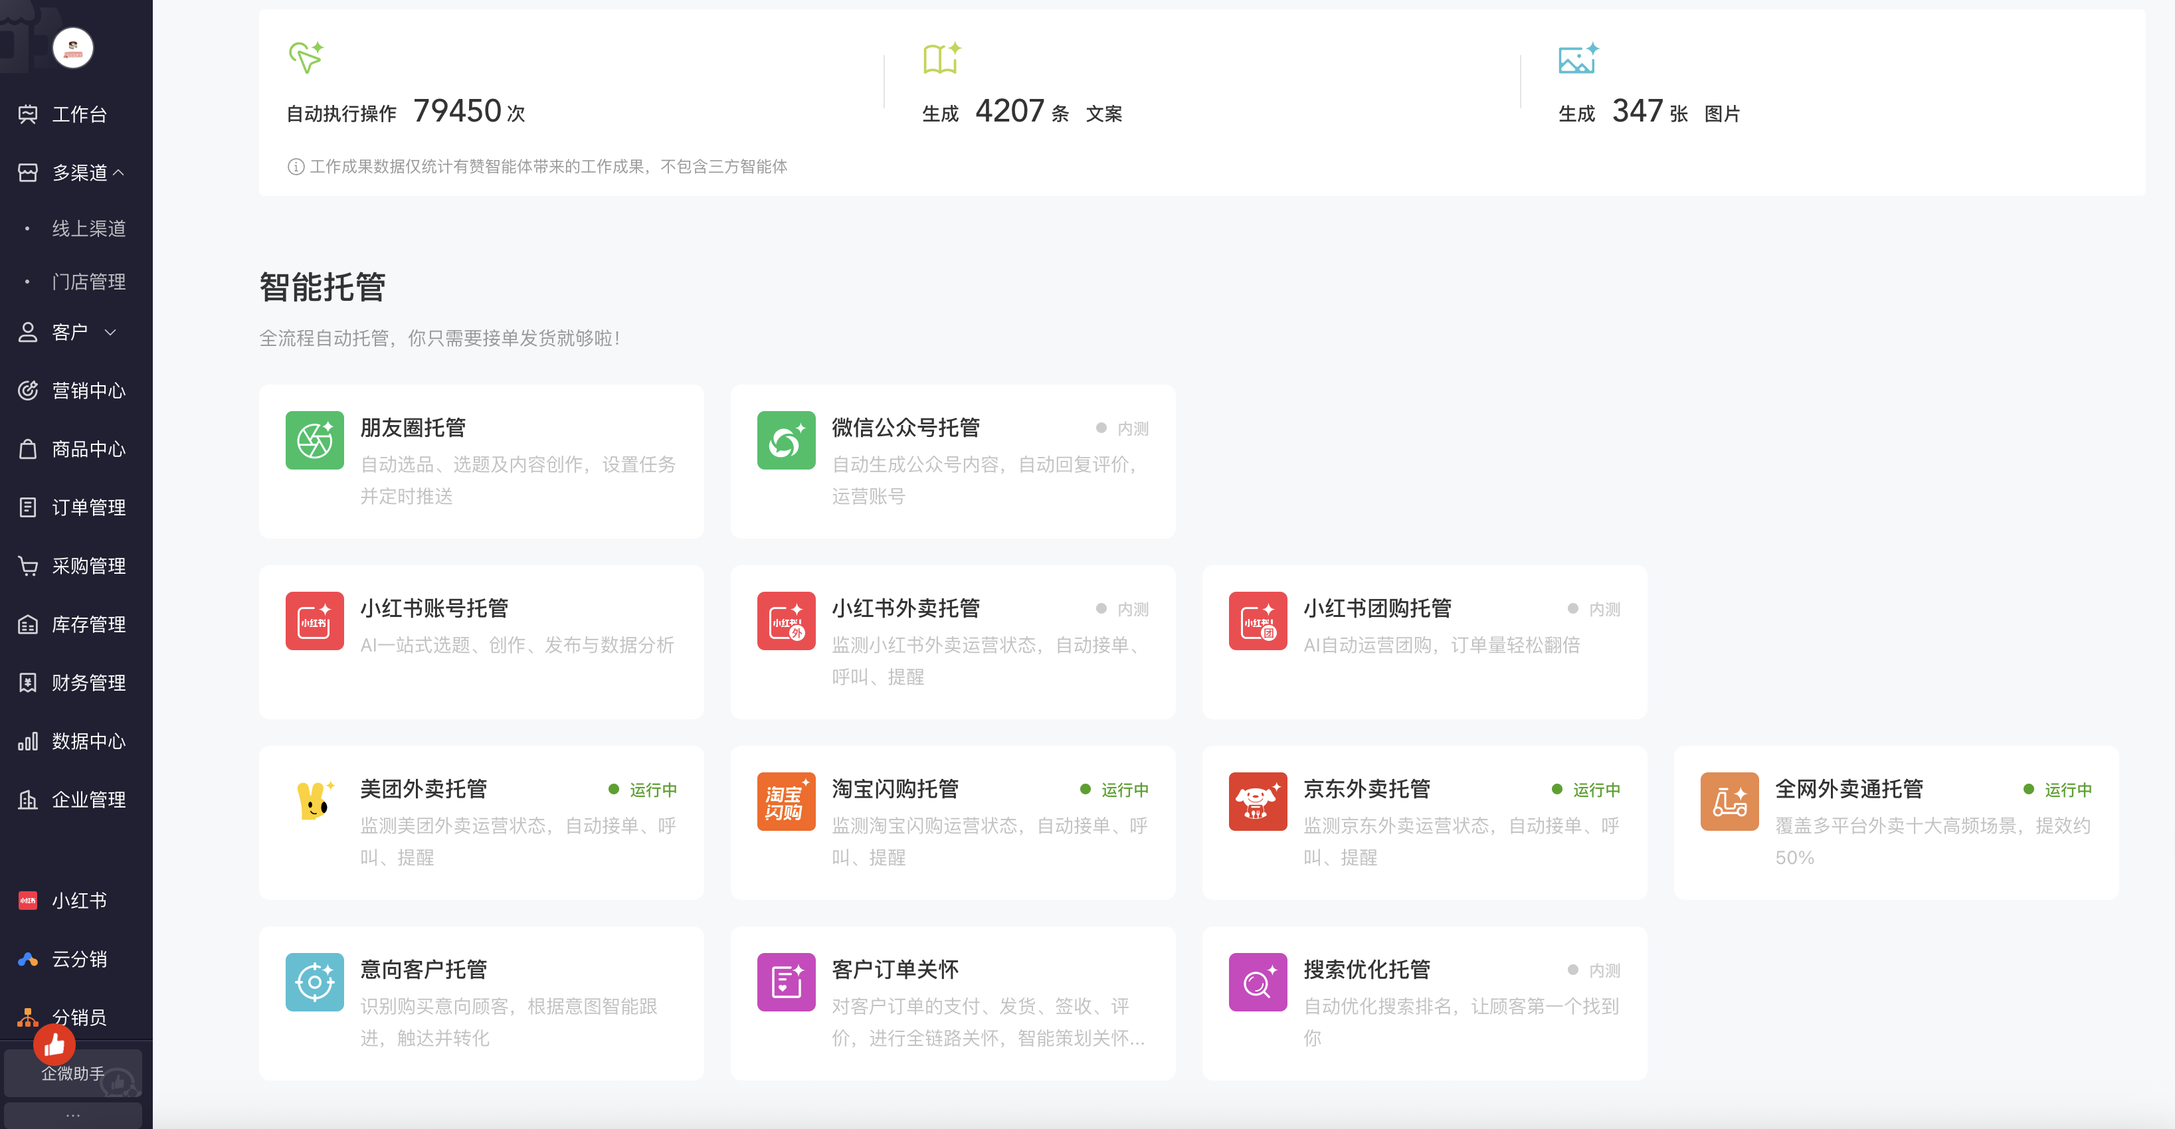Screen dimensions: 2175x1129
Task: Click the 意向客户托管 target icon
Action: tap(314, 982)
